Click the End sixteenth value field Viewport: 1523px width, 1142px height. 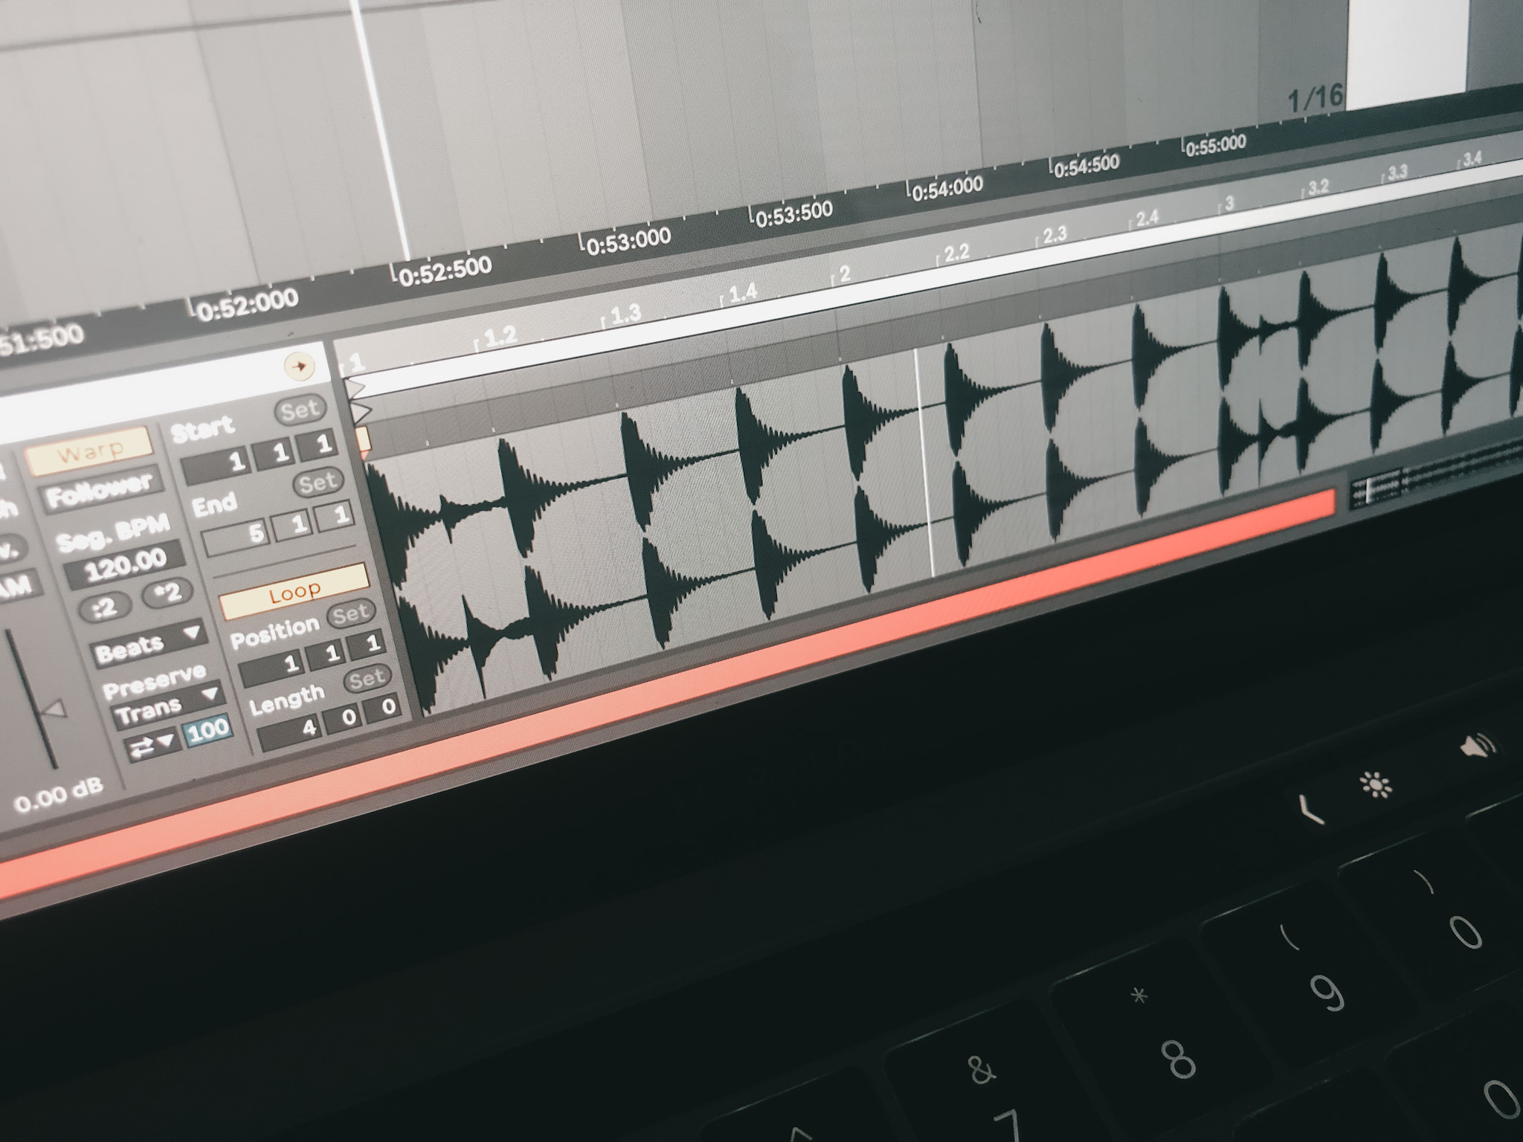[335, 515]
